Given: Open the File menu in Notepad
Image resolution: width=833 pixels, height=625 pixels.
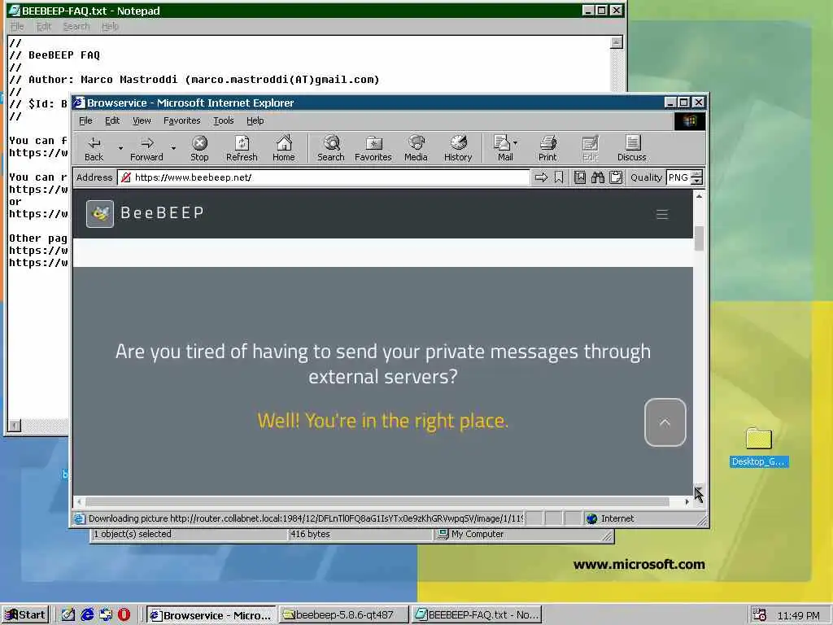Looking at the screenshot, I should (x=17, y=26).
